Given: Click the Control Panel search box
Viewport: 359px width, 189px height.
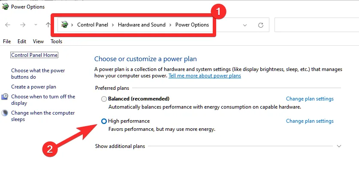Looking at the screenshot, I should tap(315, 25).
